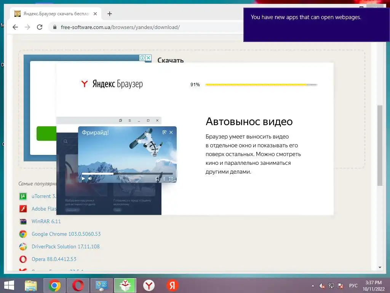Close the Яндекс.Браузер tab

(x=95, y=14)
